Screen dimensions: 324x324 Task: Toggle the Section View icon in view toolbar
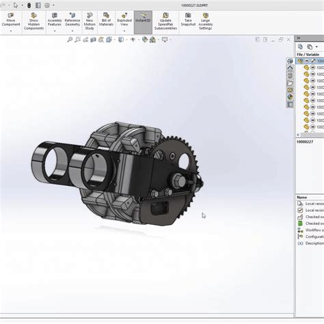coord(93,40)
